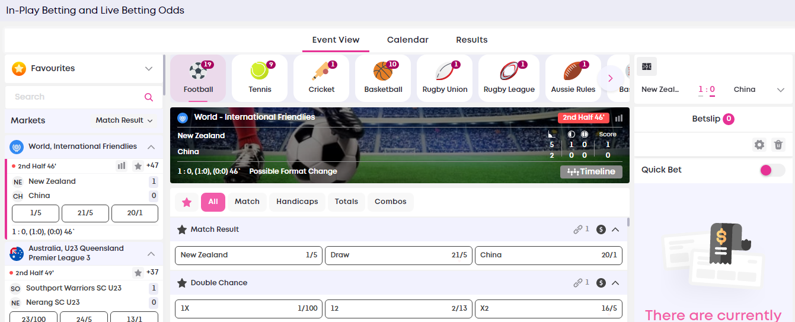This screenshot has height=322, width=795.
Task: Toggle the pink favourites star filter
Action: [187, 202]
